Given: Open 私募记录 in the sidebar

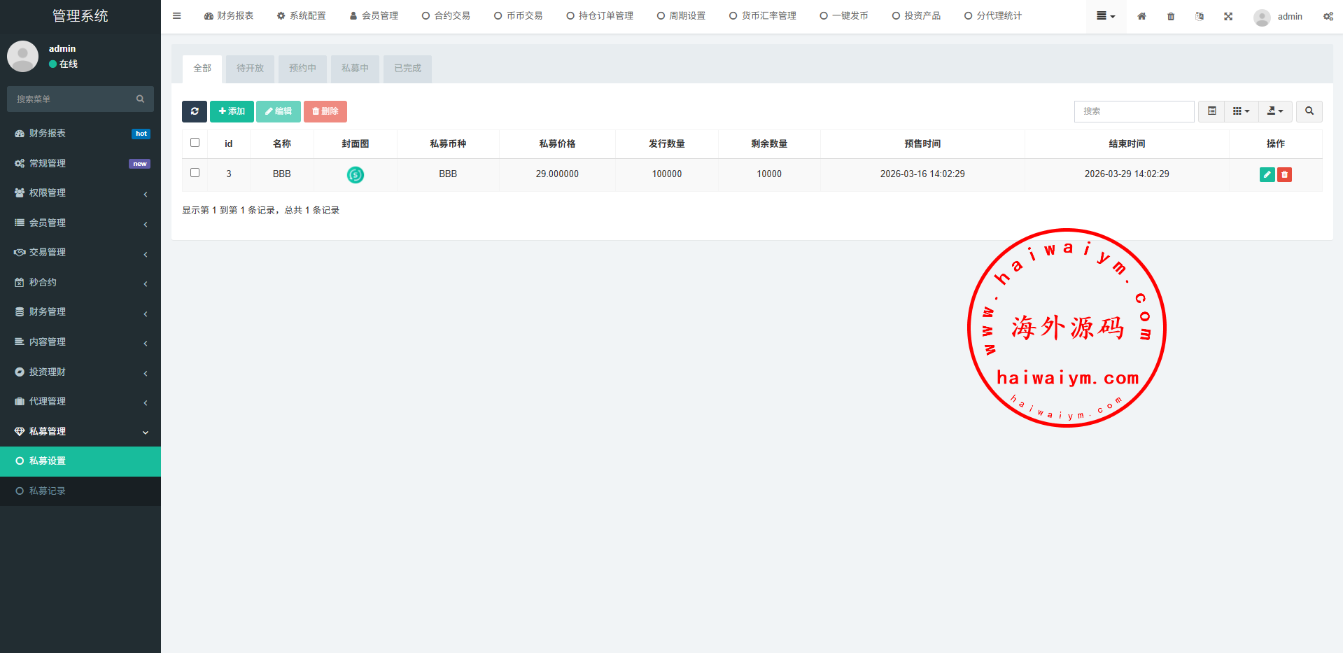Looking at the screenshot, I should coord(48,491).
